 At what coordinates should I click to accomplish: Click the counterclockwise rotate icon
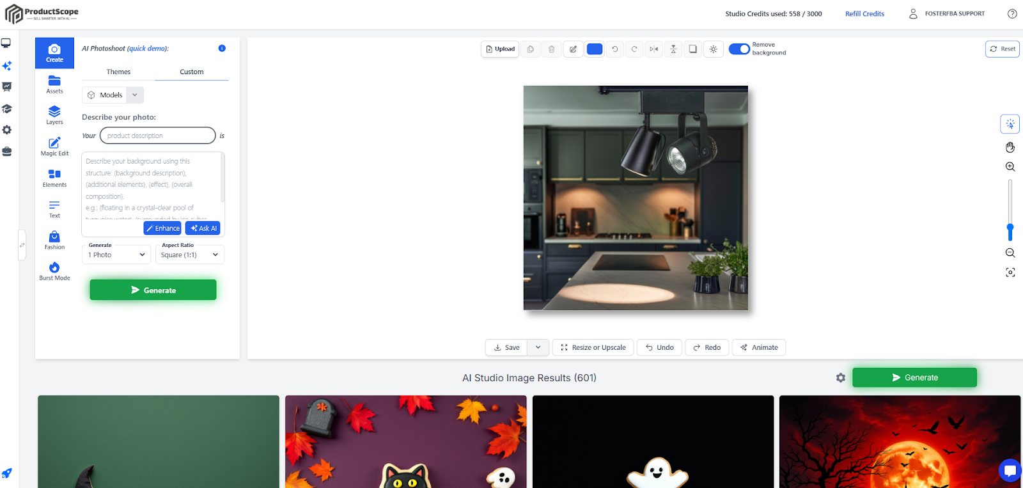click(614, 49)
